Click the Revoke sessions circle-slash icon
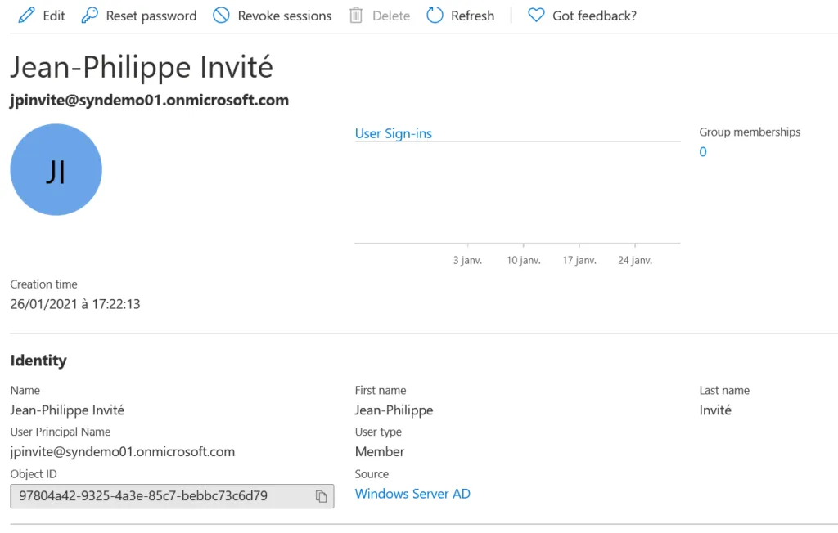 pyautogui.click(x=221, y=16)
